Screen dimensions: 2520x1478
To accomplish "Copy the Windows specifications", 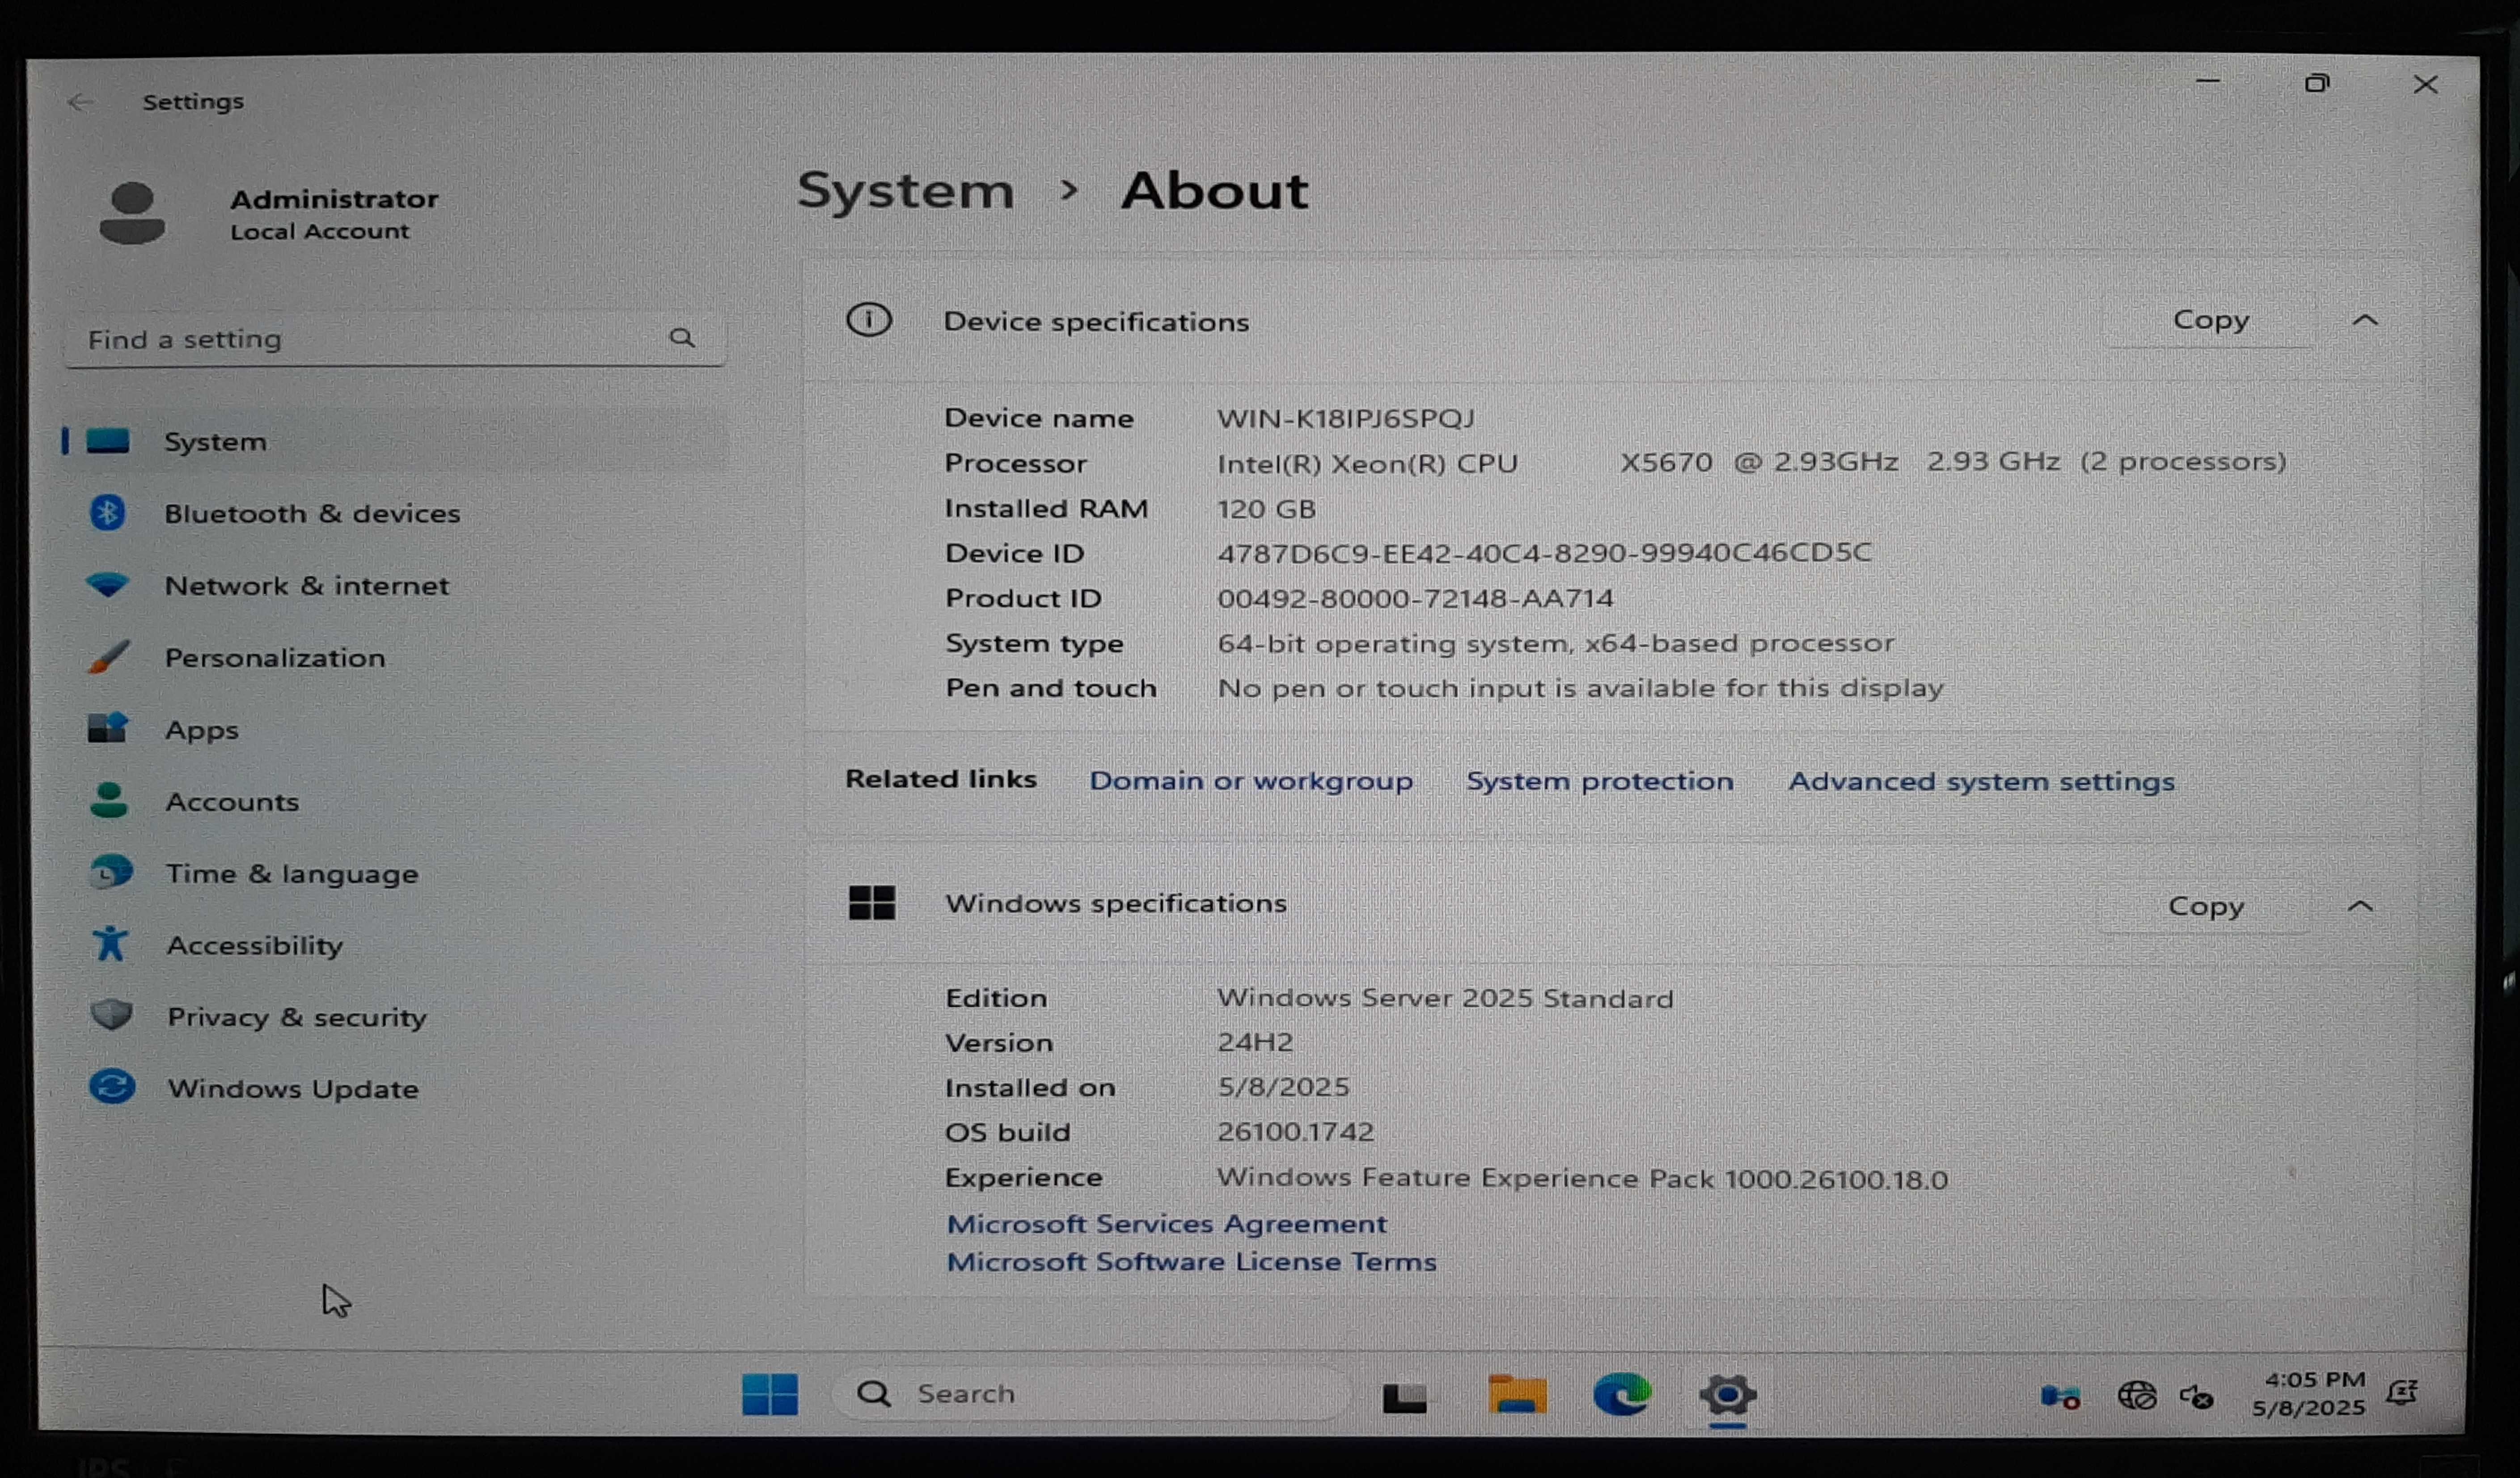I will pos(2205,906).
